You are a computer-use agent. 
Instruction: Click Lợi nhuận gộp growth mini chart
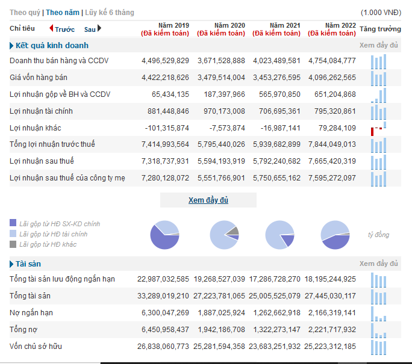378,95
